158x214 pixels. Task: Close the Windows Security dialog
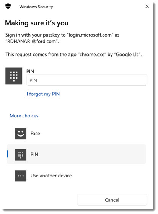(147, 7)
